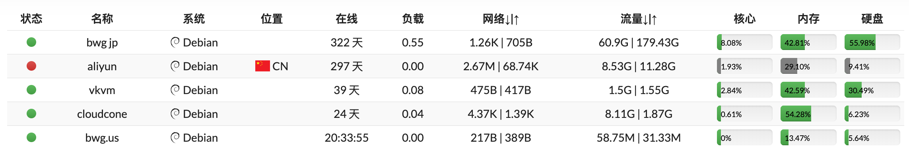909x154 pixels.
Task: Click the green status dot for bwg.us
Action: click(x=31, y=137)
